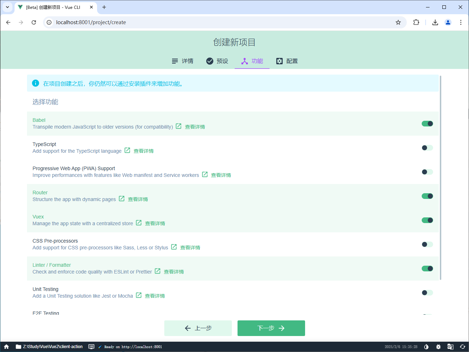The width and height of the screenshot is (469, 352).
Task: Open a new browser tab
Action: [104, 7]
